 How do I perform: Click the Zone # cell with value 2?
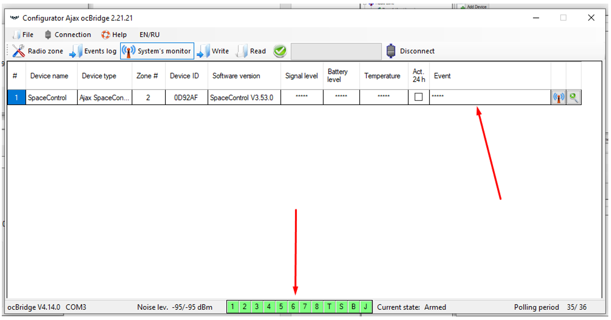pyautogui.click(x=148, y=97)
